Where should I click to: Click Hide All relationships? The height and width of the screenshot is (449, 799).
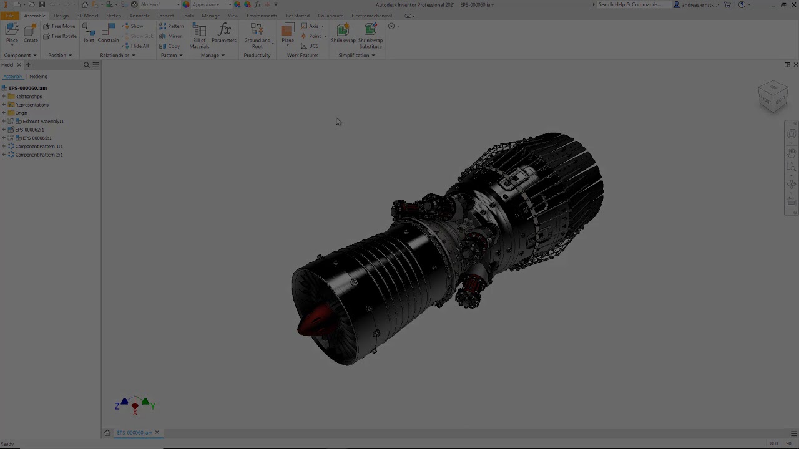pyautogui.click(x=135, y=46)
